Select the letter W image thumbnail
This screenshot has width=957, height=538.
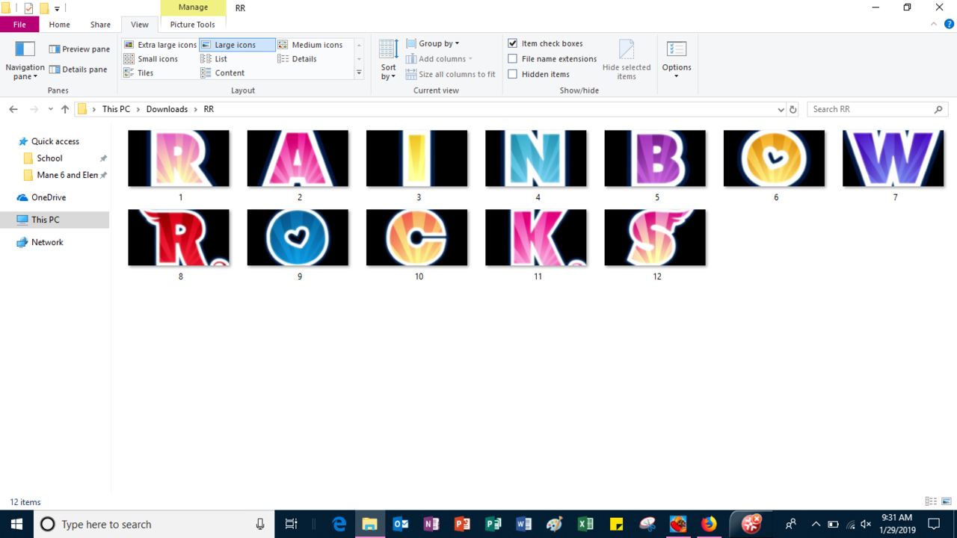pos(893,158)
